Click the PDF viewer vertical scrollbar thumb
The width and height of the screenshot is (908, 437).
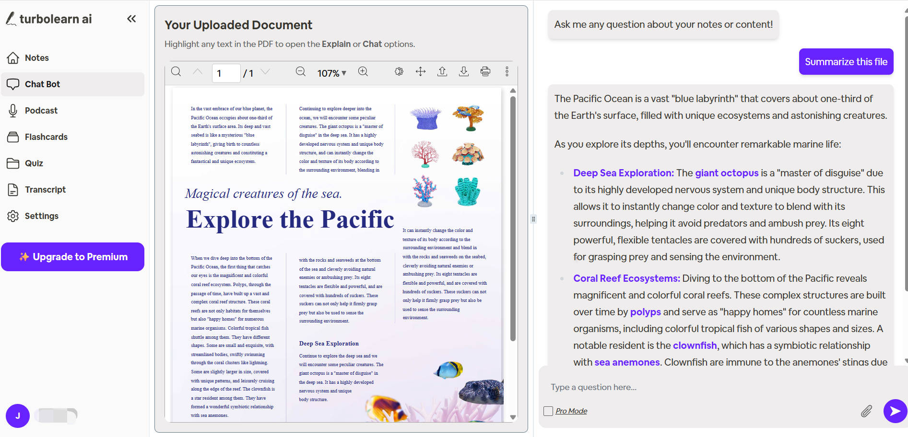(x=513, y=218)
